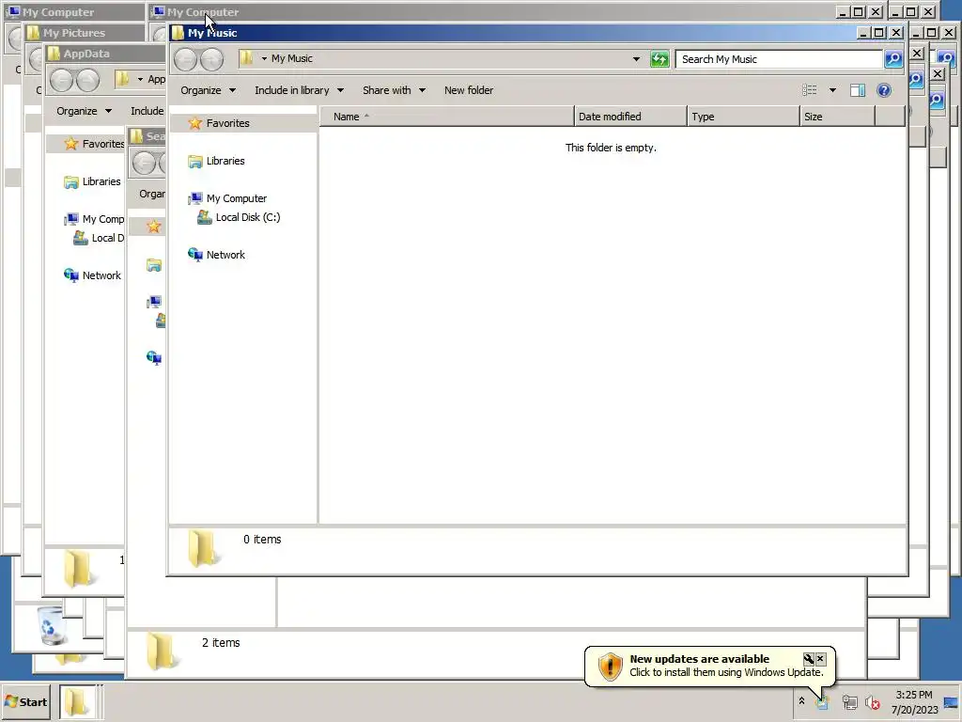962x722 pixels.
Task: Open Help in My Music window
Action: coord(883,90)
